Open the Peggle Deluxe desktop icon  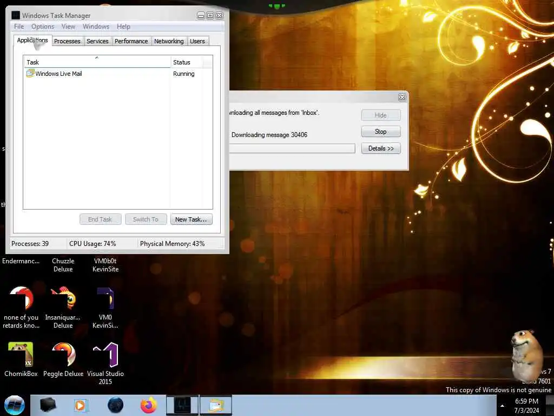[63, 359]
